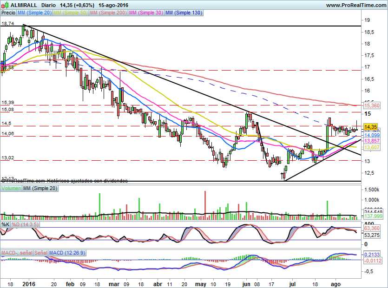The height and width of the screenshot is (288, 388).
Task: Select the MM (Simple 50) label
Action: coord(71,13)
